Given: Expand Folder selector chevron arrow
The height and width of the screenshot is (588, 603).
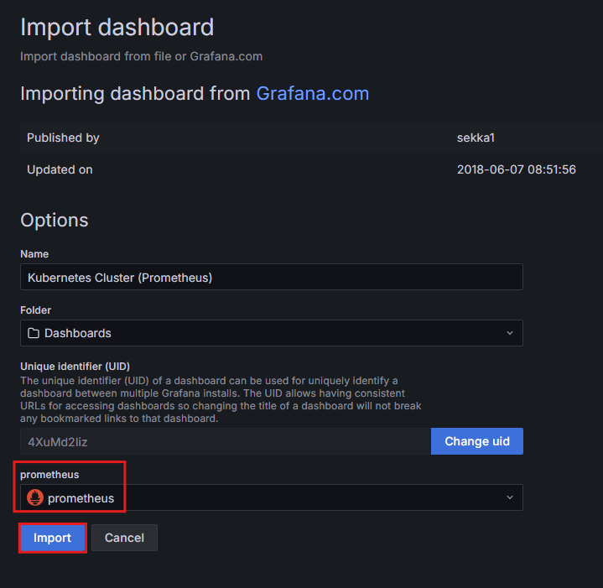Looking at the screenshot, I should pyautogui.click(x=510, y=333).
